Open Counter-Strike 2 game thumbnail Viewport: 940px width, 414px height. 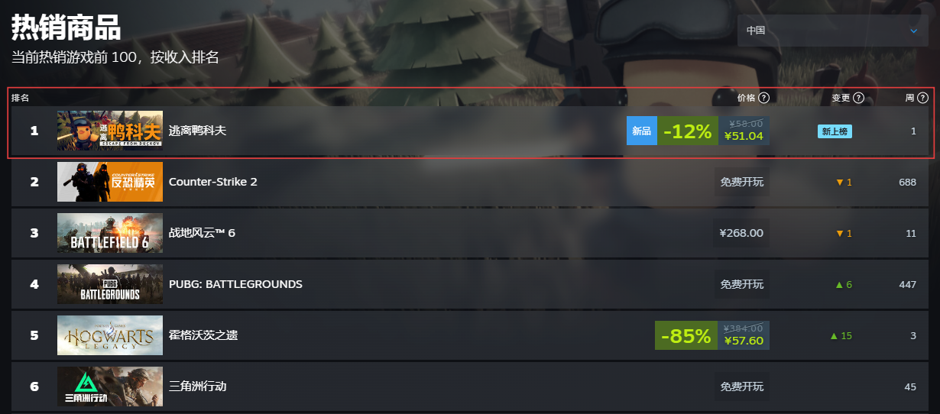coord(110,182)
